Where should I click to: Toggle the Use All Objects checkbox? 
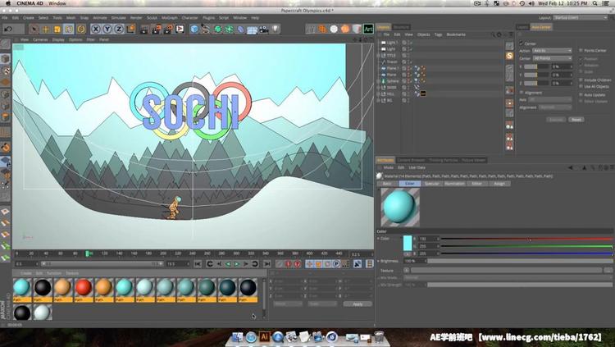point(581,86)
